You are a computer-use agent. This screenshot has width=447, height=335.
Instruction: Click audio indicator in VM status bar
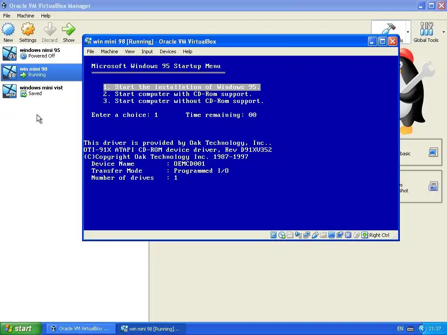tap(298, 235)
